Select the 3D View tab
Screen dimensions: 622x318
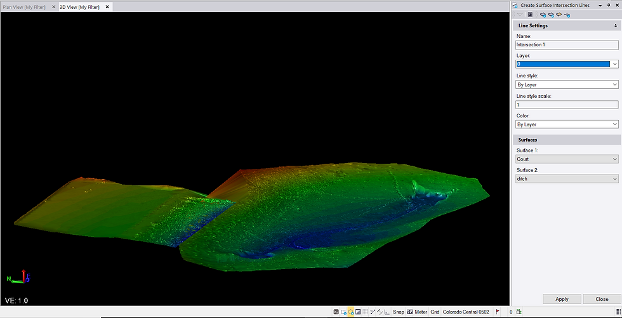79,7
